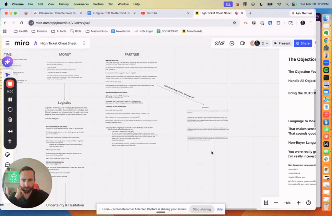Click the Present button
The height and width of the screenshot is (216, 332).
(282, 43)
